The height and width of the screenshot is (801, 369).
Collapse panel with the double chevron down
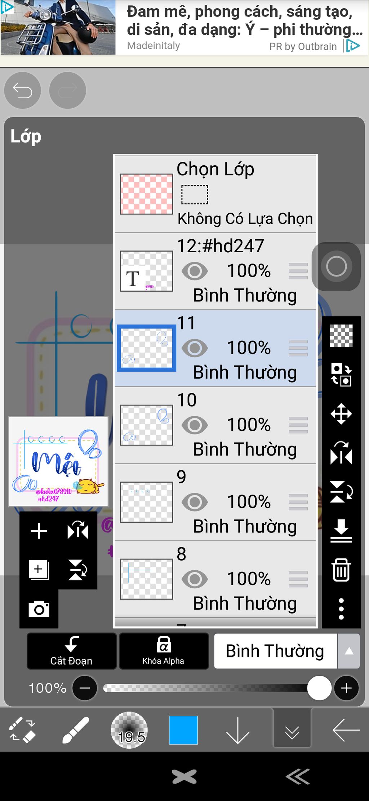[x=292, y=730]
